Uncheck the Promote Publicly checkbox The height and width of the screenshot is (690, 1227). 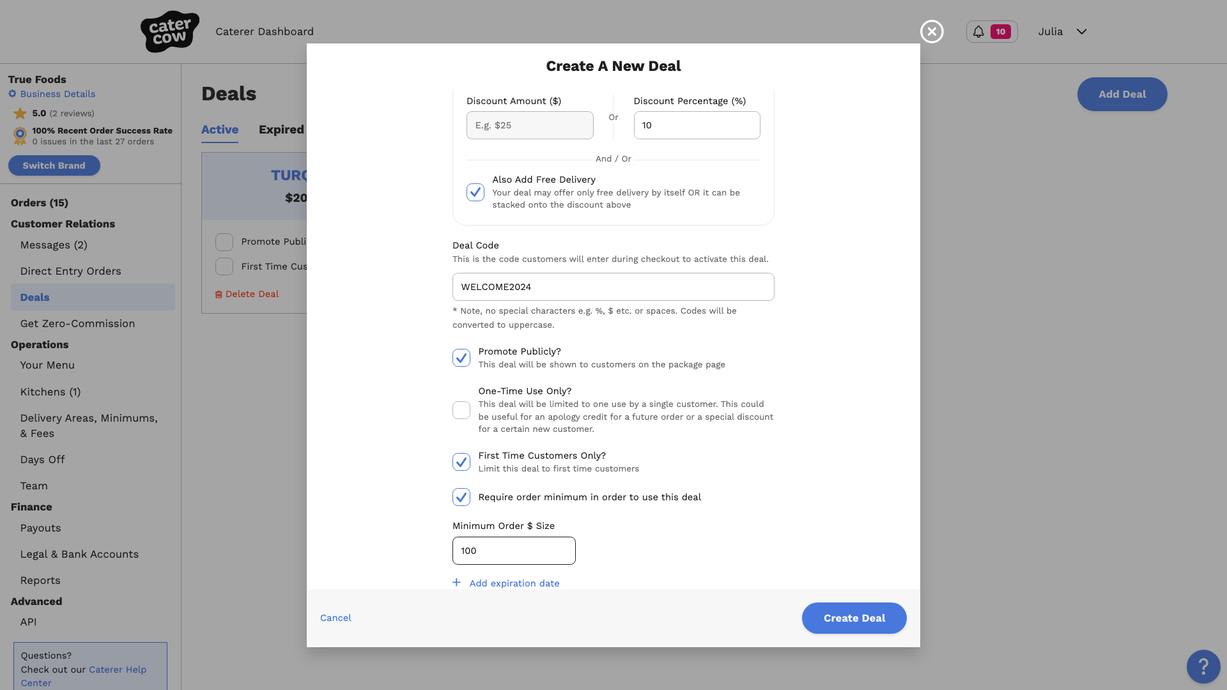461,358
